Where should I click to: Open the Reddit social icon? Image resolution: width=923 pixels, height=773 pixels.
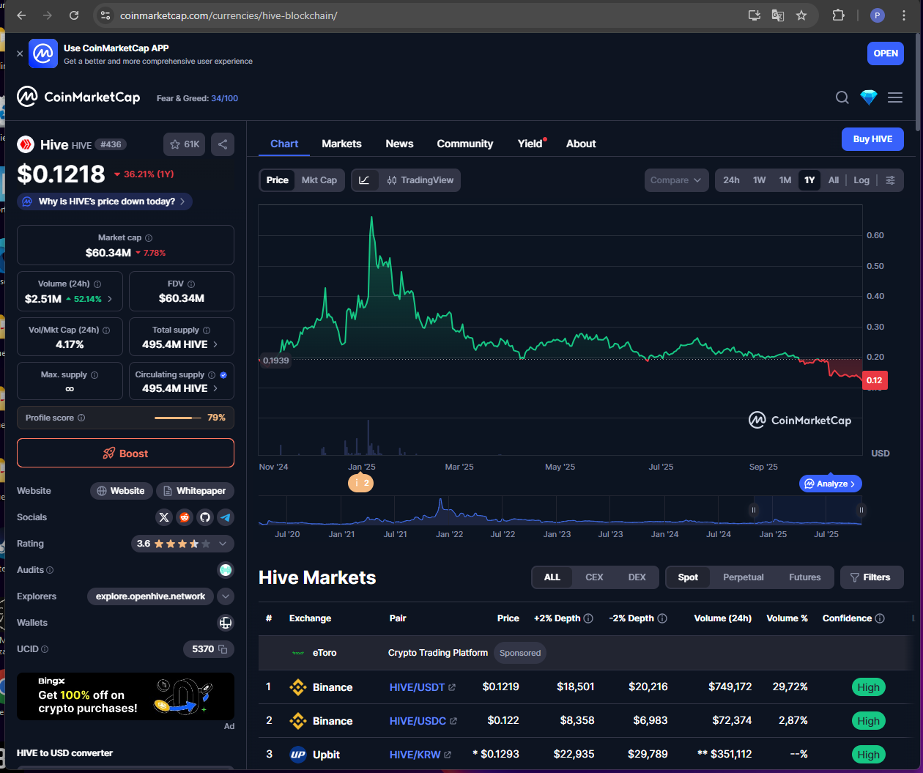coord(185,517)
